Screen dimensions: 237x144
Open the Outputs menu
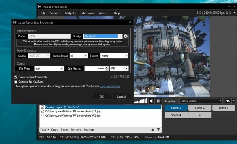click(70, 13)
